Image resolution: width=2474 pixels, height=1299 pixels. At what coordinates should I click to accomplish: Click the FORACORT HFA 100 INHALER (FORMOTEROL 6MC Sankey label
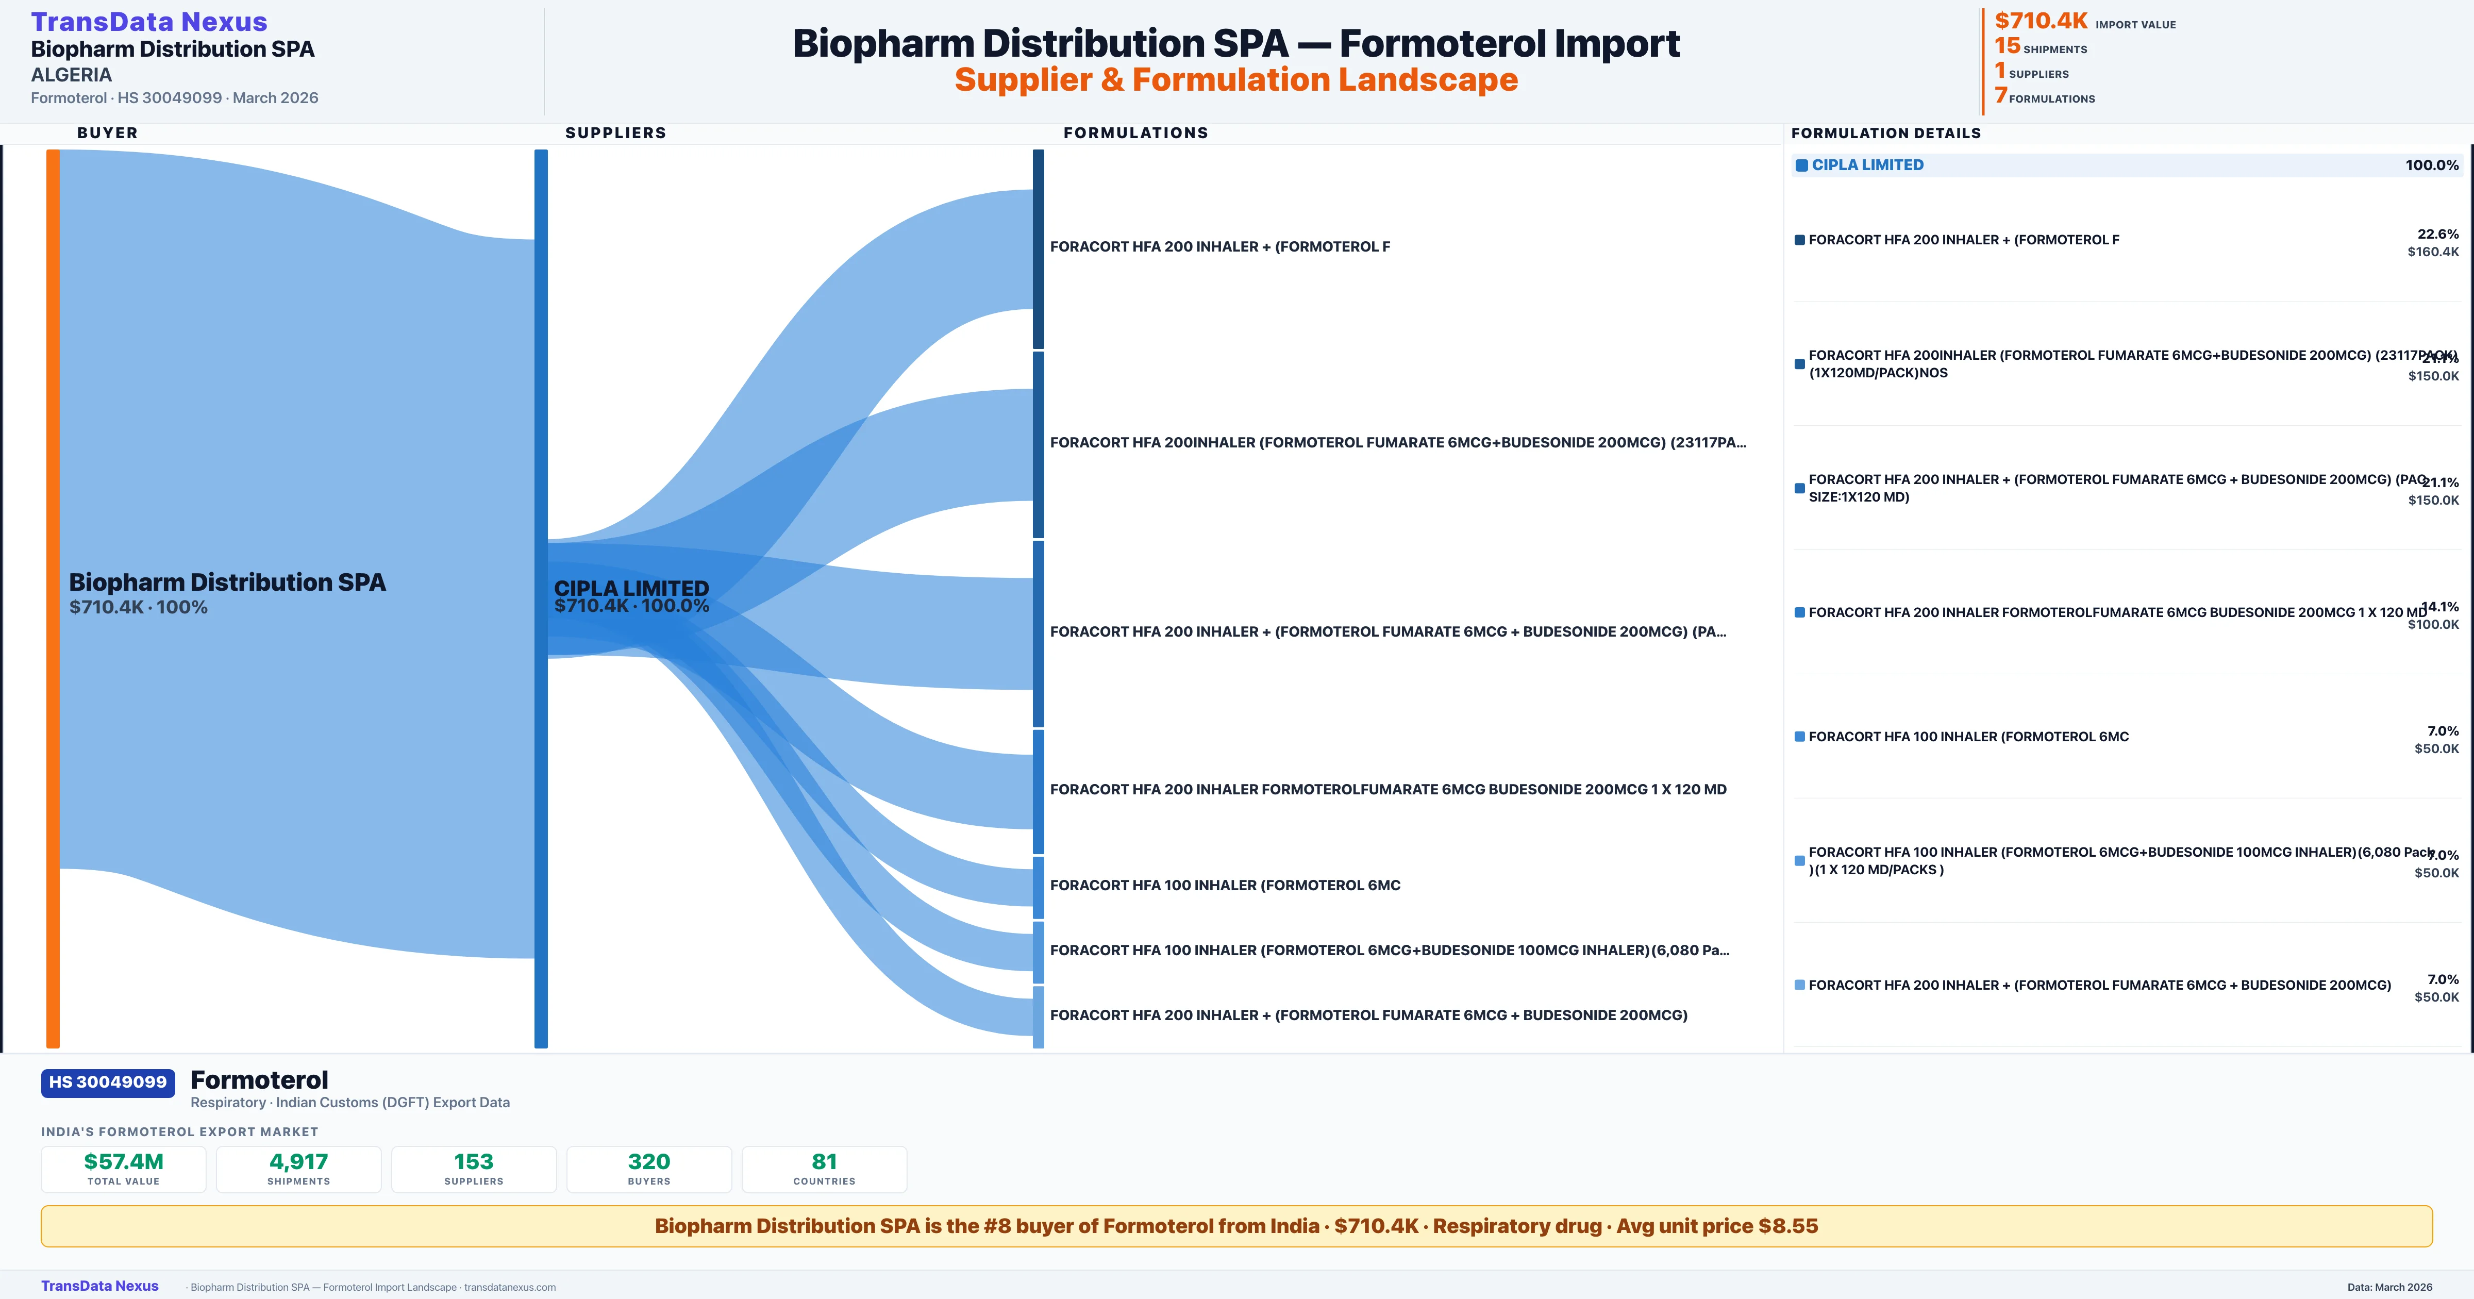[x=1225, y=885]
